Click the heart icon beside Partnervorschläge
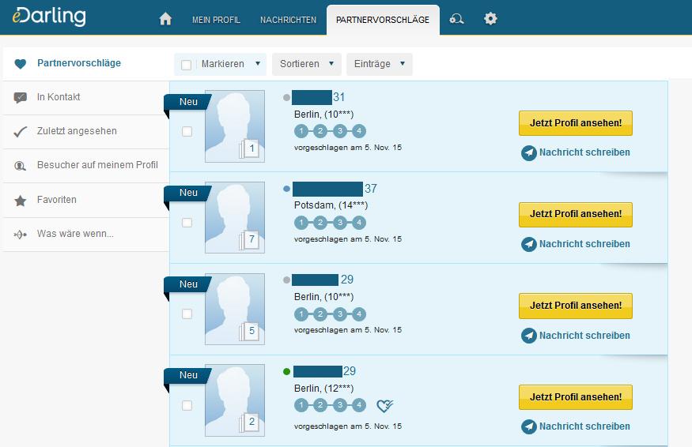This screenshot has width=692, height=447. (x=21, y=64)
